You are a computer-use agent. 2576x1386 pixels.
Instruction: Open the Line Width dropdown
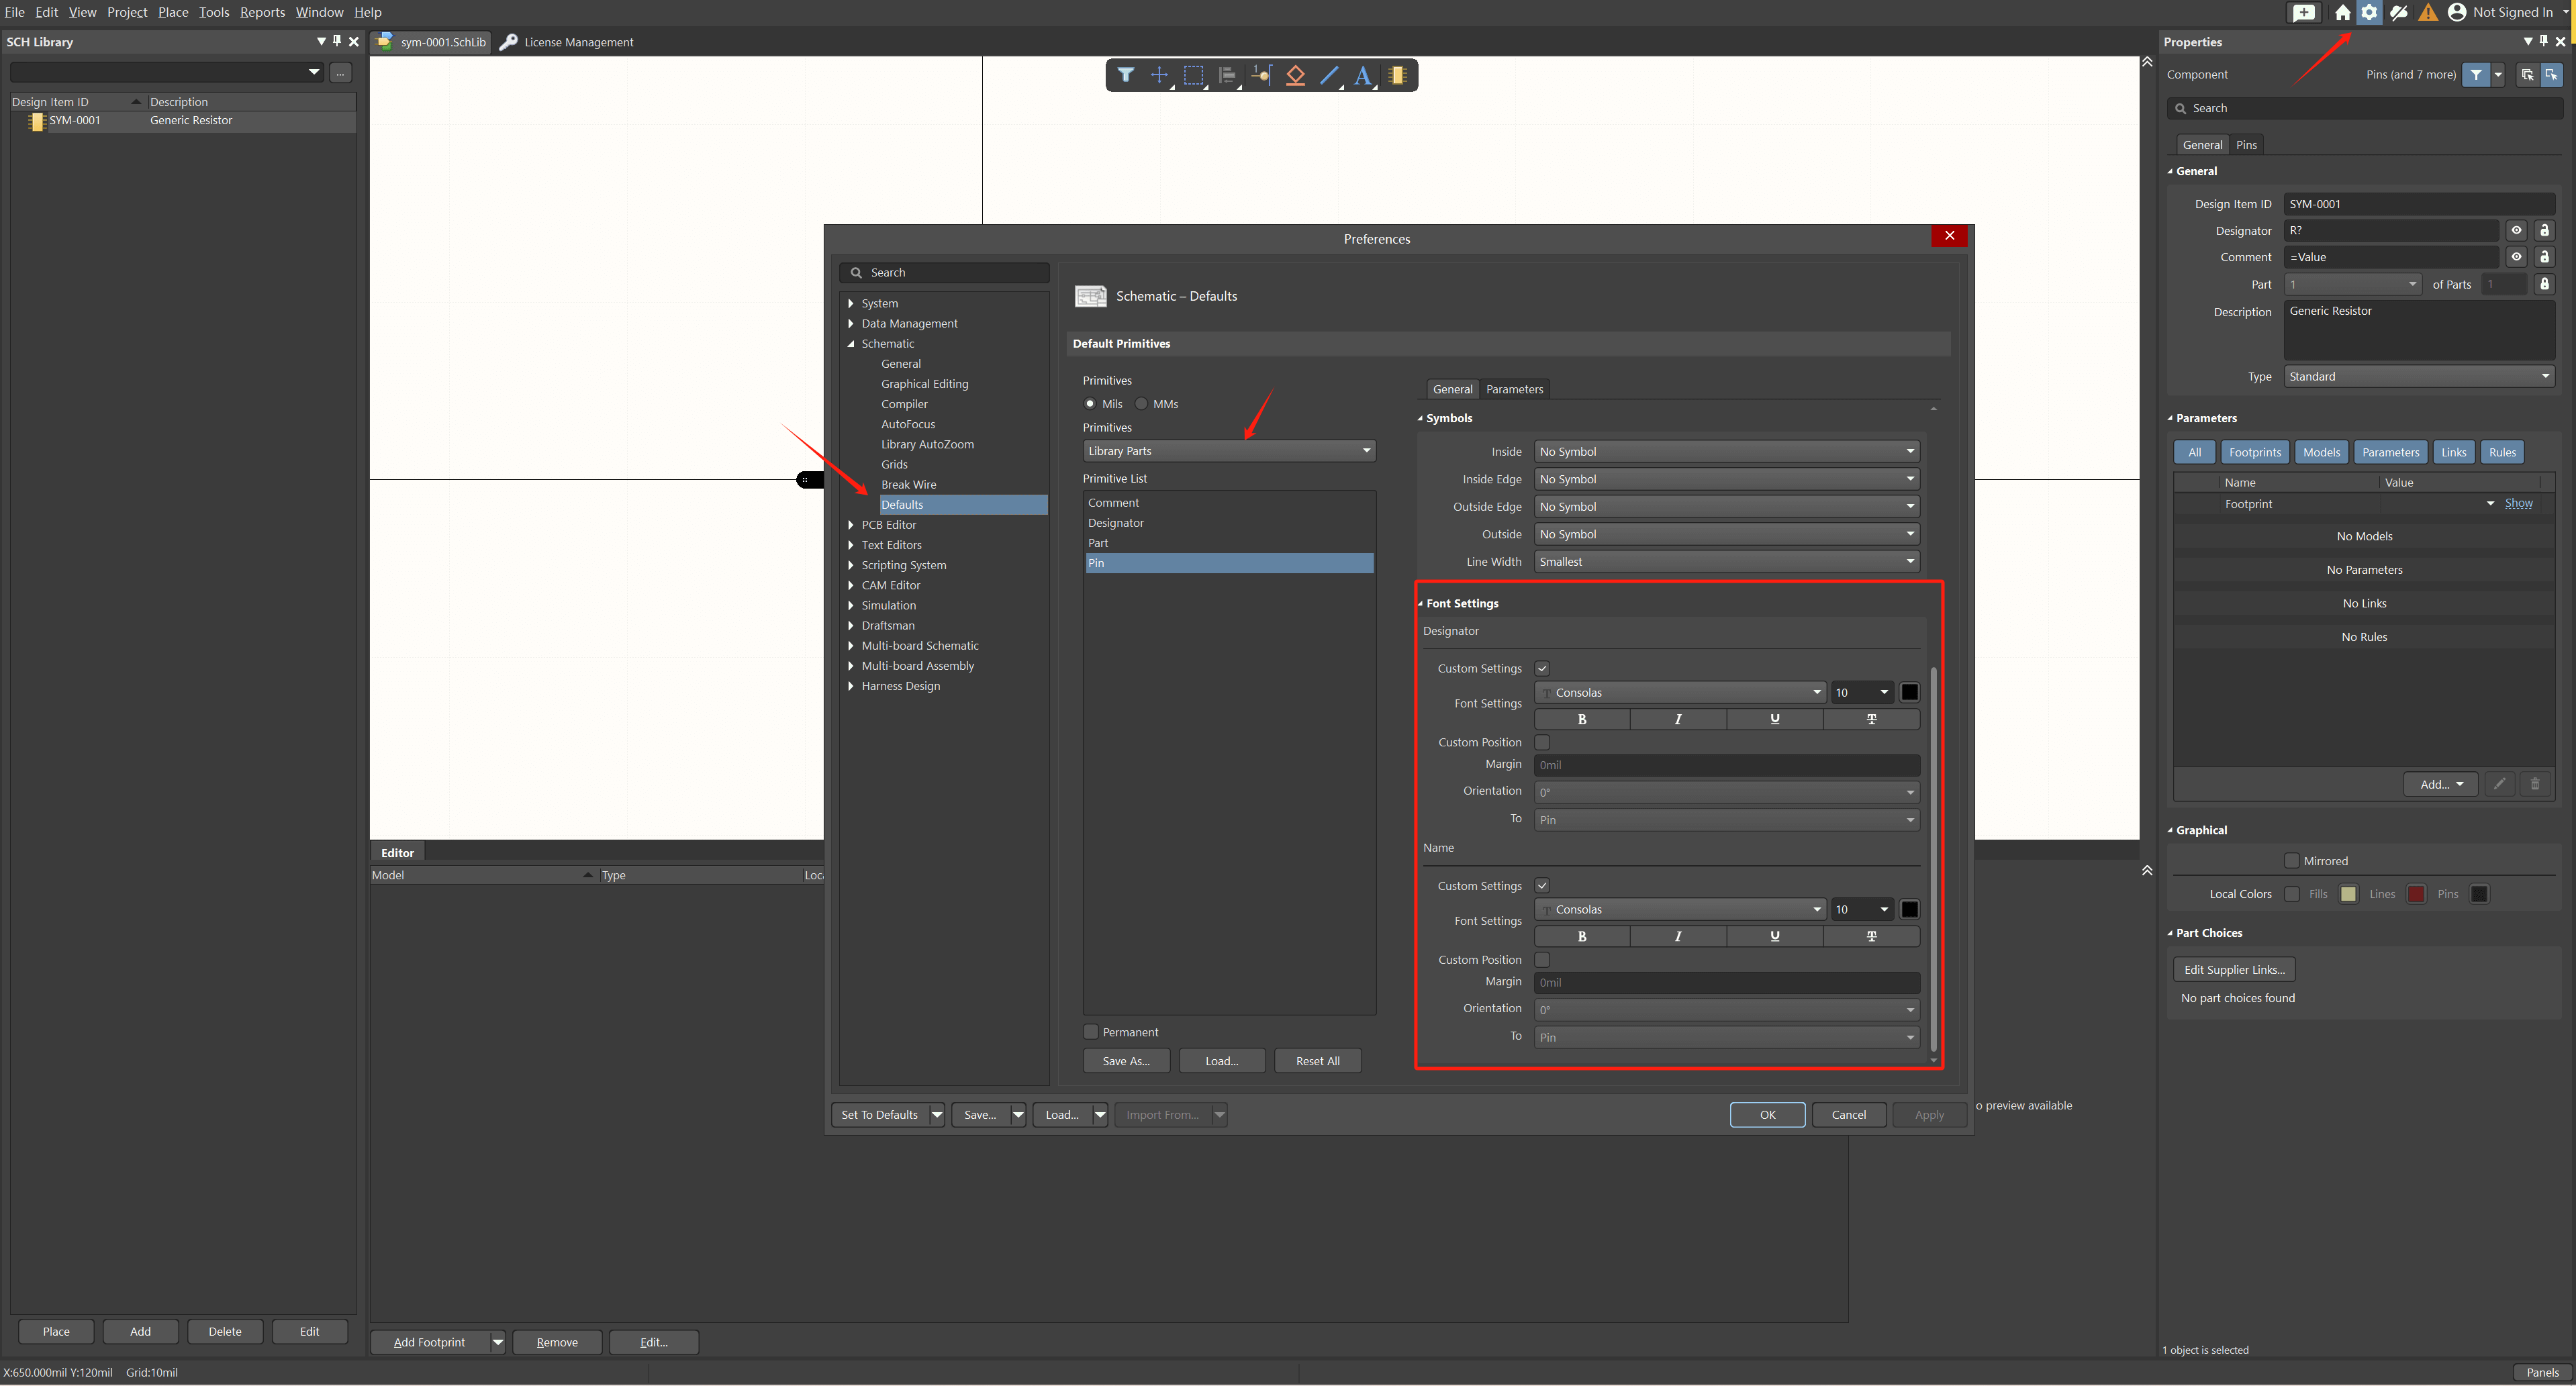(x=1726, y=562)
